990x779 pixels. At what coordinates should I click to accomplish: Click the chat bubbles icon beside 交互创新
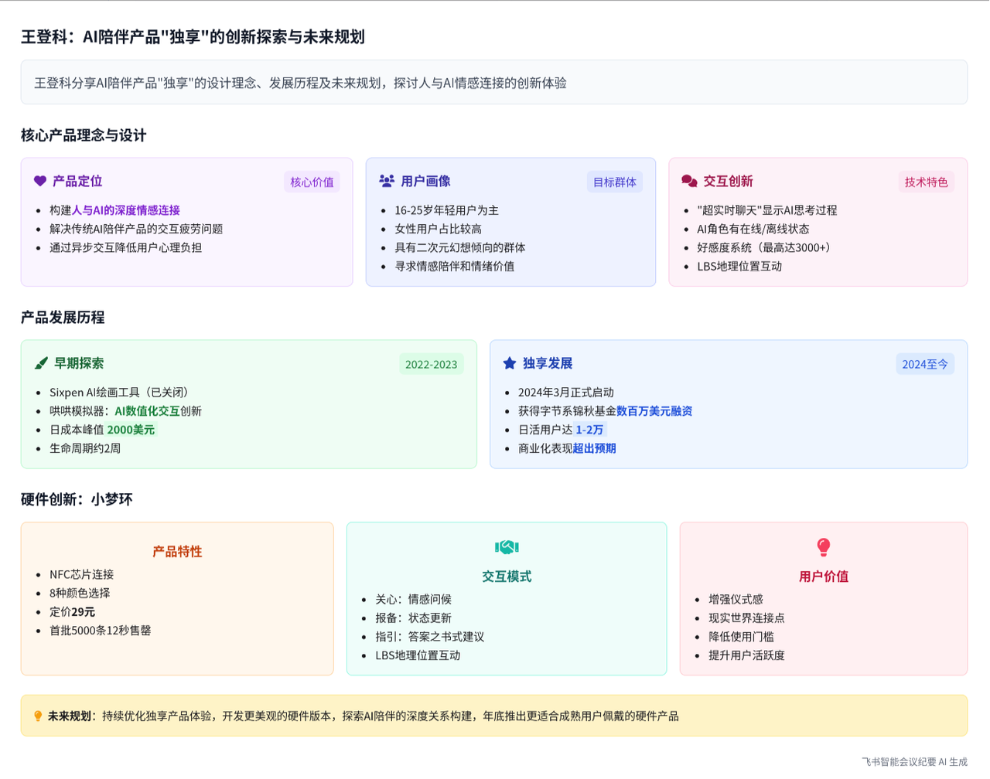[x=689, y=181]
